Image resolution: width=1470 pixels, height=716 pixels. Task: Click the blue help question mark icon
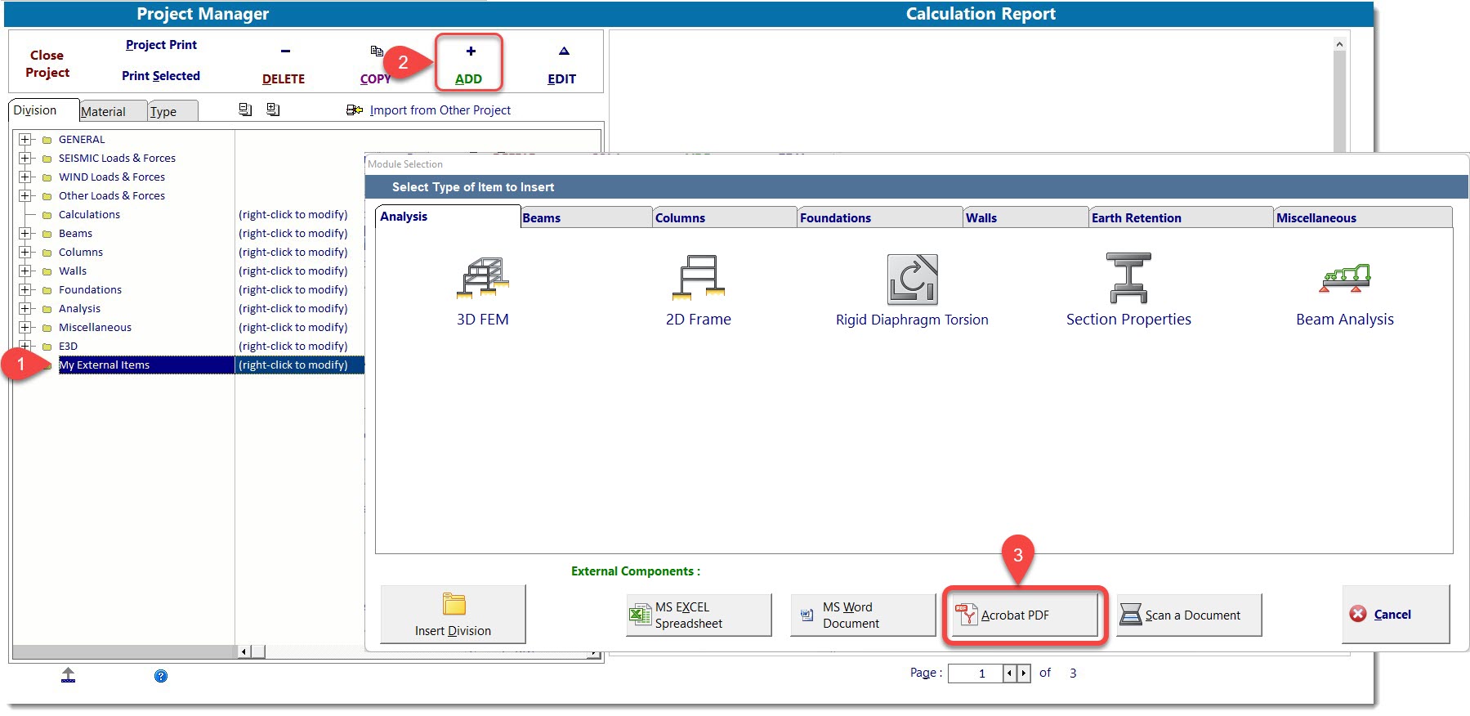click(161, 676)
